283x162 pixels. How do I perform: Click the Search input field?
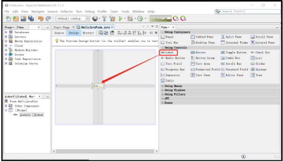coord(251,11)
